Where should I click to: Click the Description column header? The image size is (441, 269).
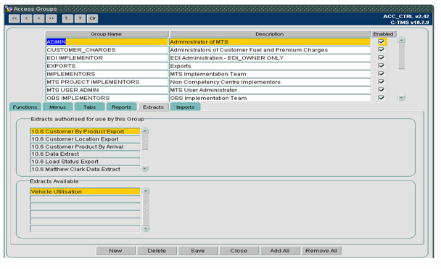270,34
